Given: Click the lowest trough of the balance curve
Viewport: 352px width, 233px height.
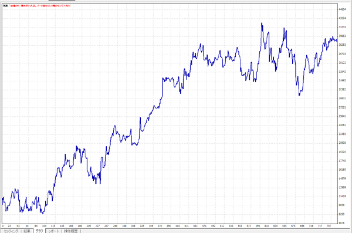Looking at the screenshot, I should point(43,214).
